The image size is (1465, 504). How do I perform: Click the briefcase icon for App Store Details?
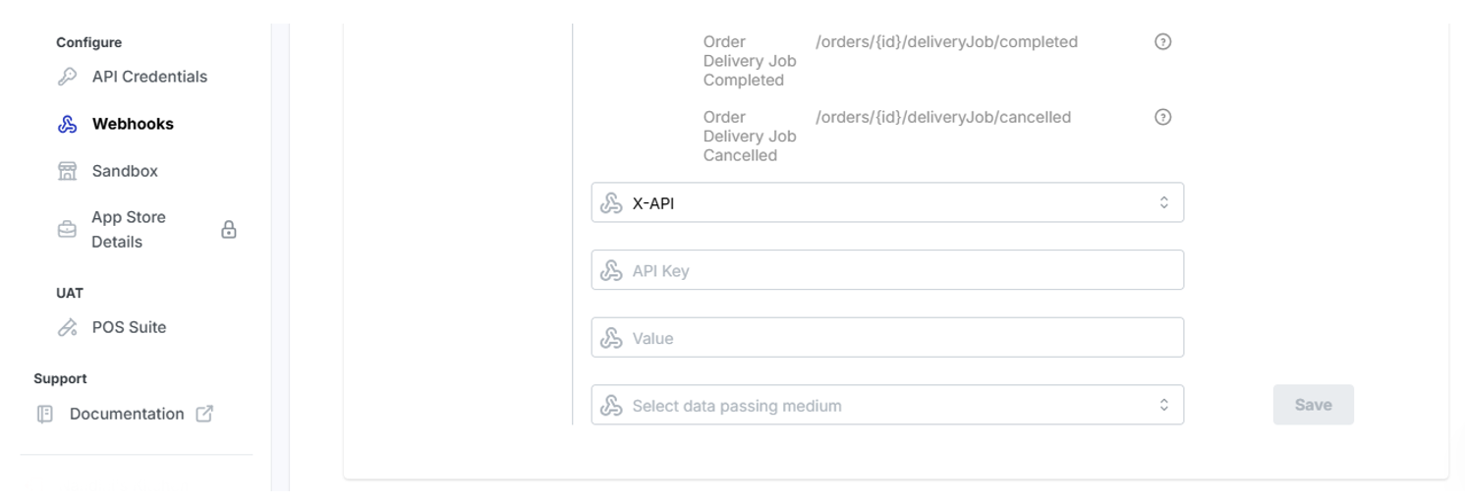coord(67,230)
